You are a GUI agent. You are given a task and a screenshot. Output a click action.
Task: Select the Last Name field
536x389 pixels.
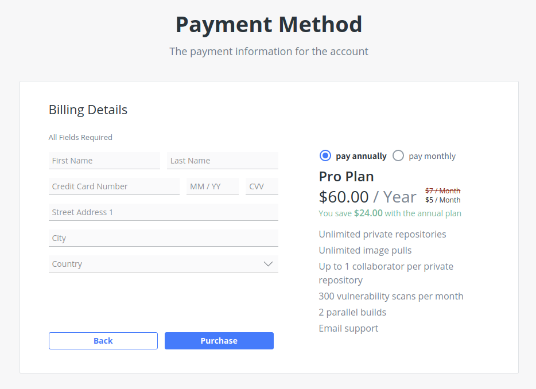(222, 161)
